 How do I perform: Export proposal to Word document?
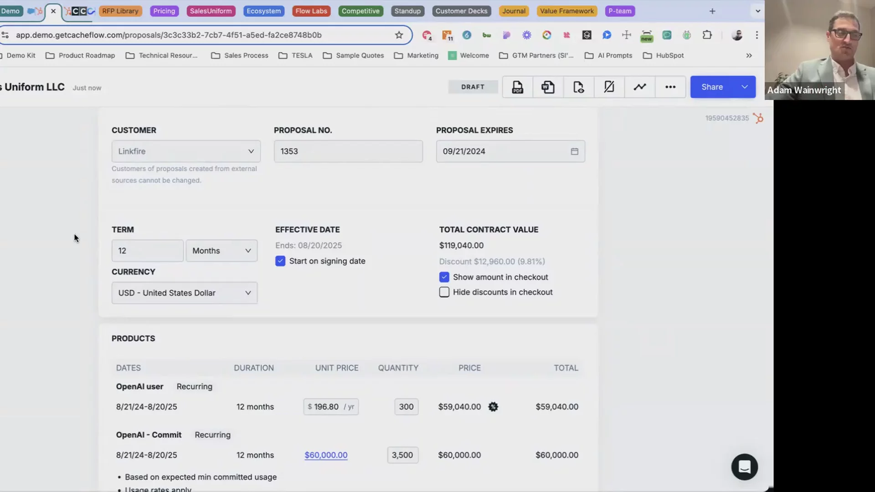(x=548, y=87)
